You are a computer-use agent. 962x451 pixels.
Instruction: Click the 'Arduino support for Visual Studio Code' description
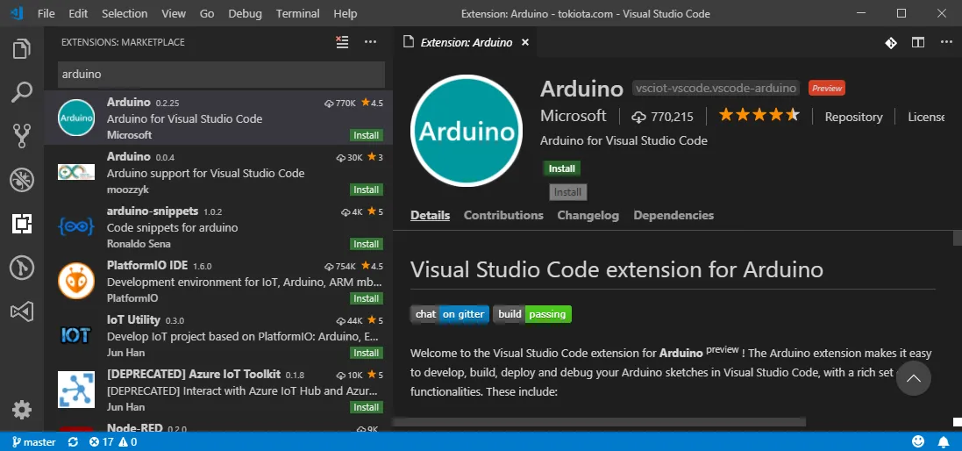click(x=205, y=173)
